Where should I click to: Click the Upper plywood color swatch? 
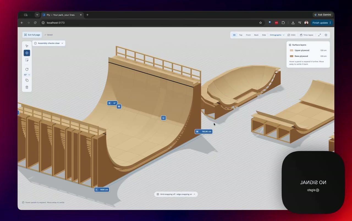tap(291, 50)
